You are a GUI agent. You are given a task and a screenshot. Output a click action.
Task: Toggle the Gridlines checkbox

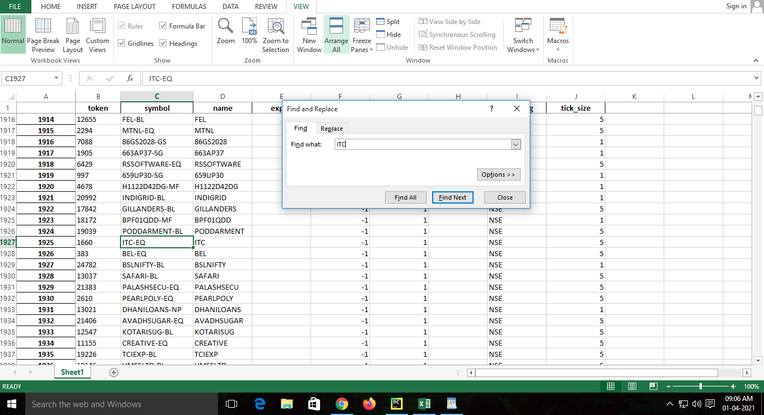[x=122, y=43]
